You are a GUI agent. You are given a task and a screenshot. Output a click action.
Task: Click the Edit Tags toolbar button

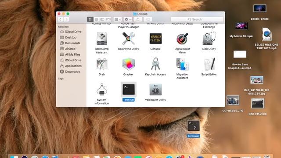pos(148,19)
